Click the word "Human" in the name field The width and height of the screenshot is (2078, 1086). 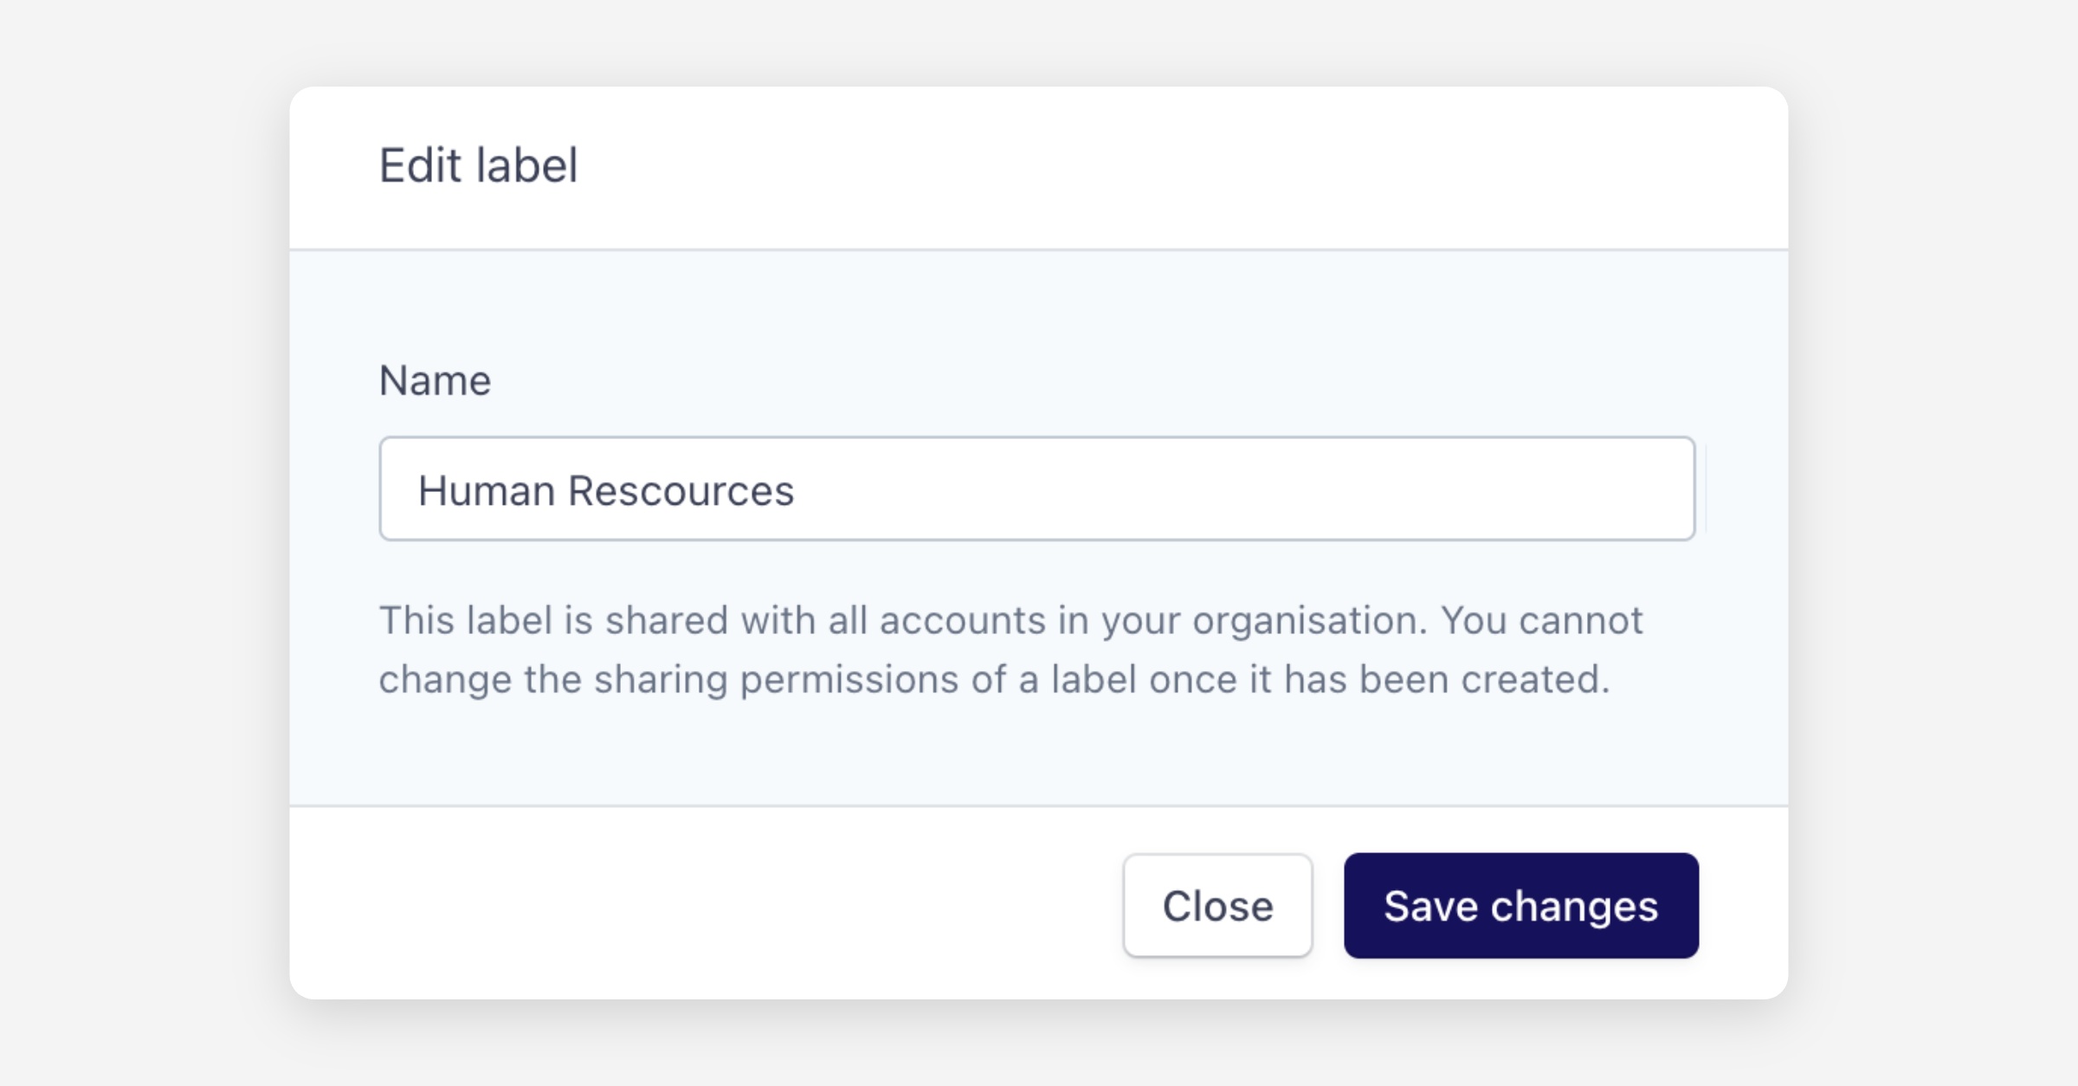487,491
